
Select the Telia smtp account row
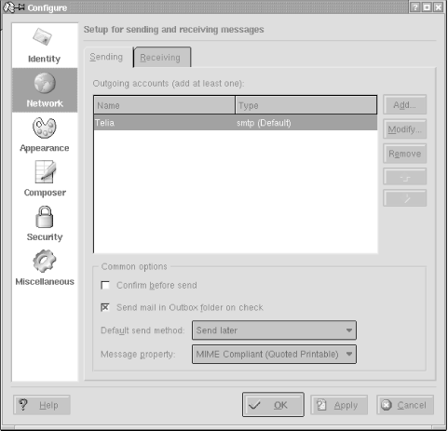pos(236,123)
